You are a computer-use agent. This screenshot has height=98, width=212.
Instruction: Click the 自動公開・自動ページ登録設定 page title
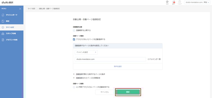coord(87,19)
